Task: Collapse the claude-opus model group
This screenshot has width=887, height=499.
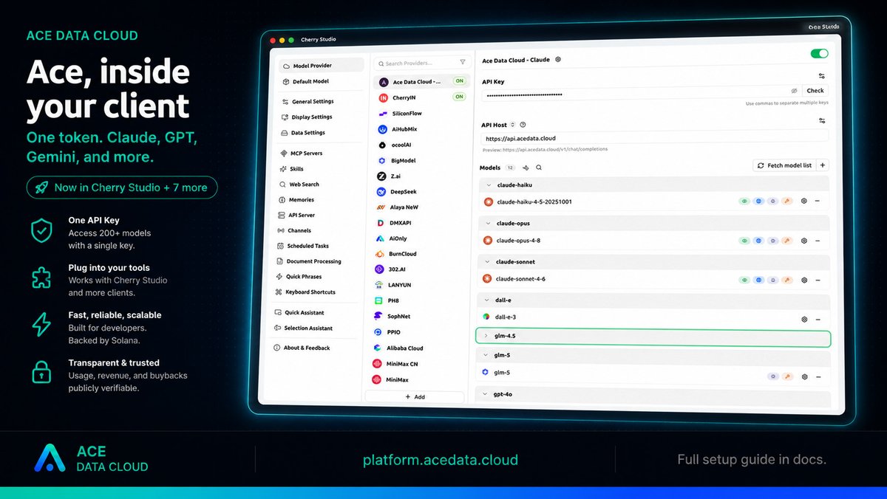Action: [489, 223]
